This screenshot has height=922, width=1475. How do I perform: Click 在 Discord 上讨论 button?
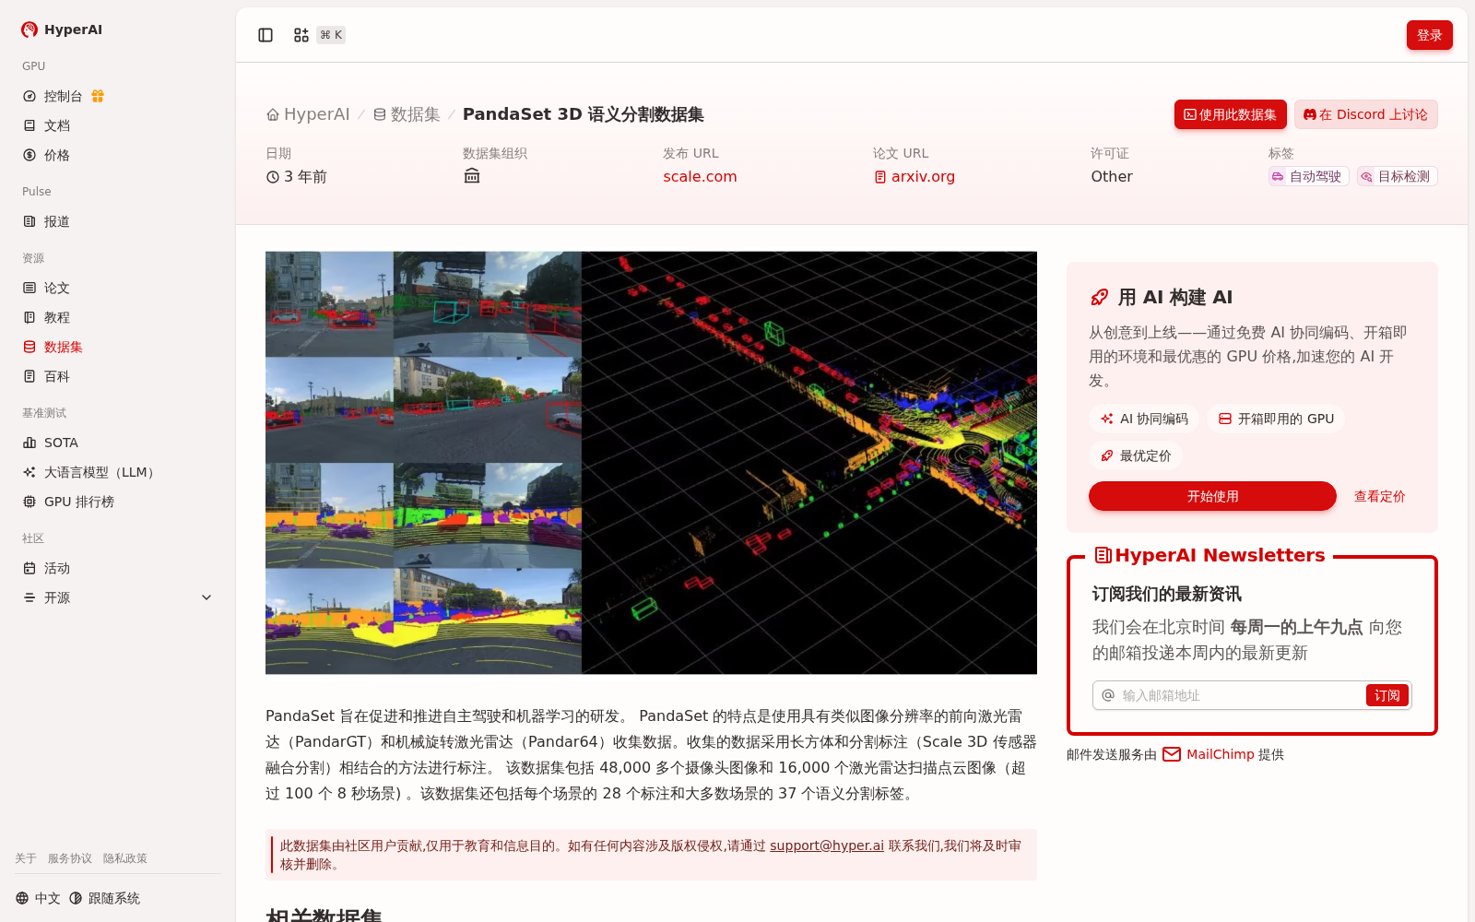click(x=1365, y=114)
